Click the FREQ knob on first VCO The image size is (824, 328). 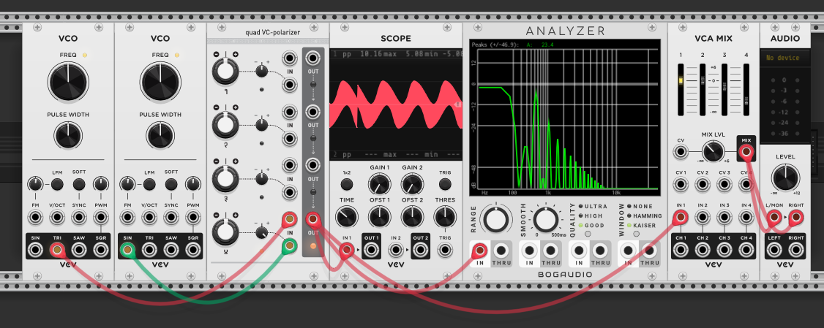(68, 82)
